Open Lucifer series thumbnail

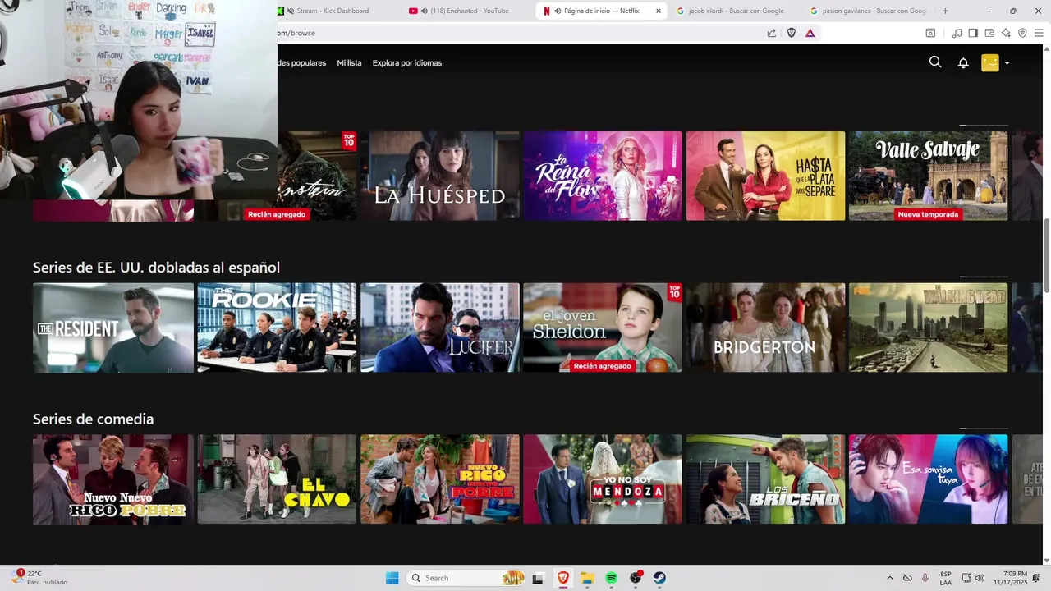440,328
